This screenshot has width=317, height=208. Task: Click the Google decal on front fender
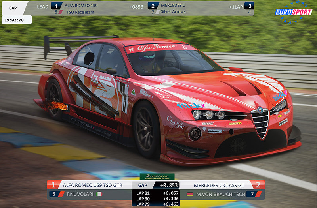point(175,122)
